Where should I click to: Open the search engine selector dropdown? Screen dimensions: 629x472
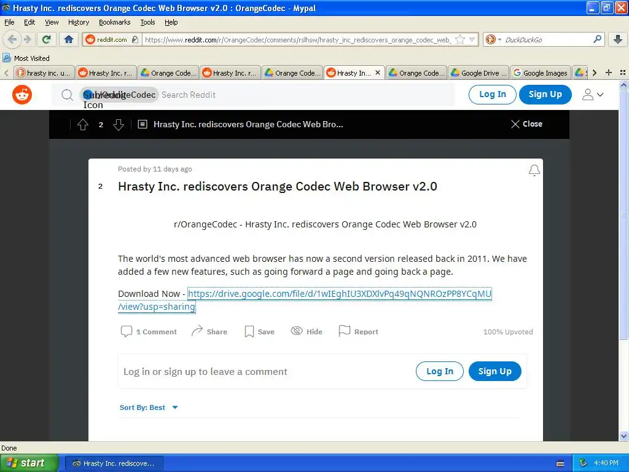coord(493,39)
